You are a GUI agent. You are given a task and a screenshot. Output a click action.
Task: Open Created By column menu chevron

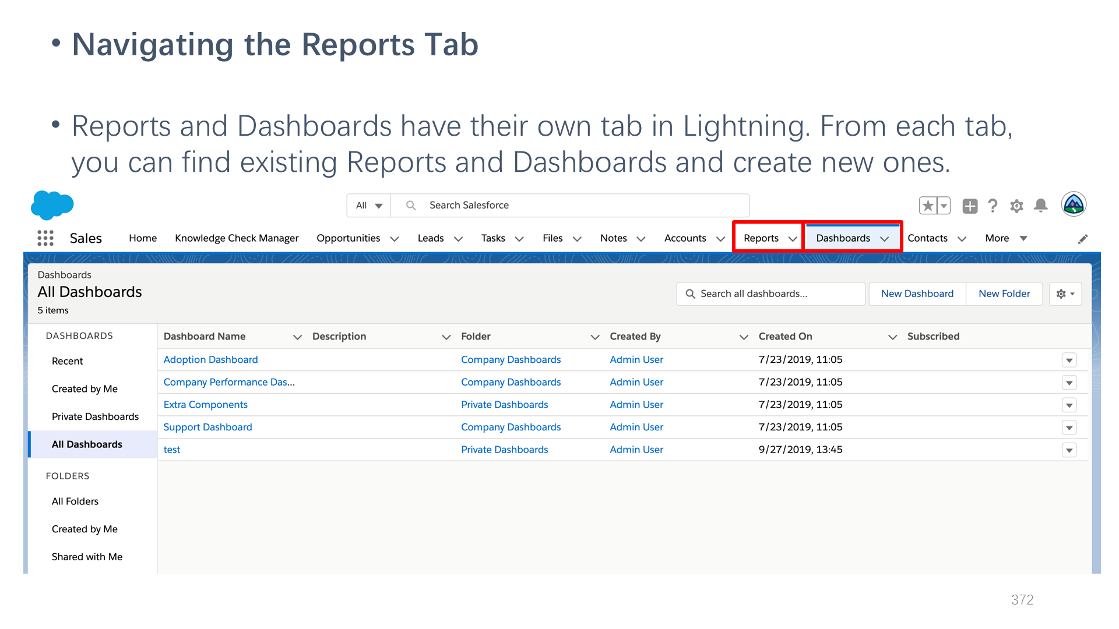point(744,337)
